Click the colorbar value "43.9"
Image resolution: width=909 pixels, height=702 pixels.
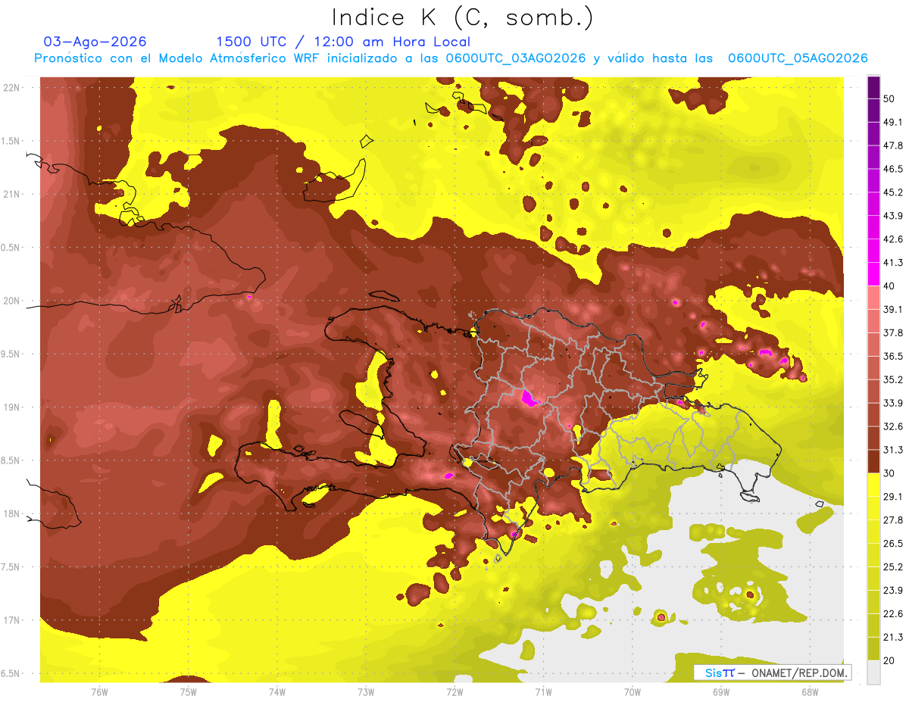tap(892, 216)
